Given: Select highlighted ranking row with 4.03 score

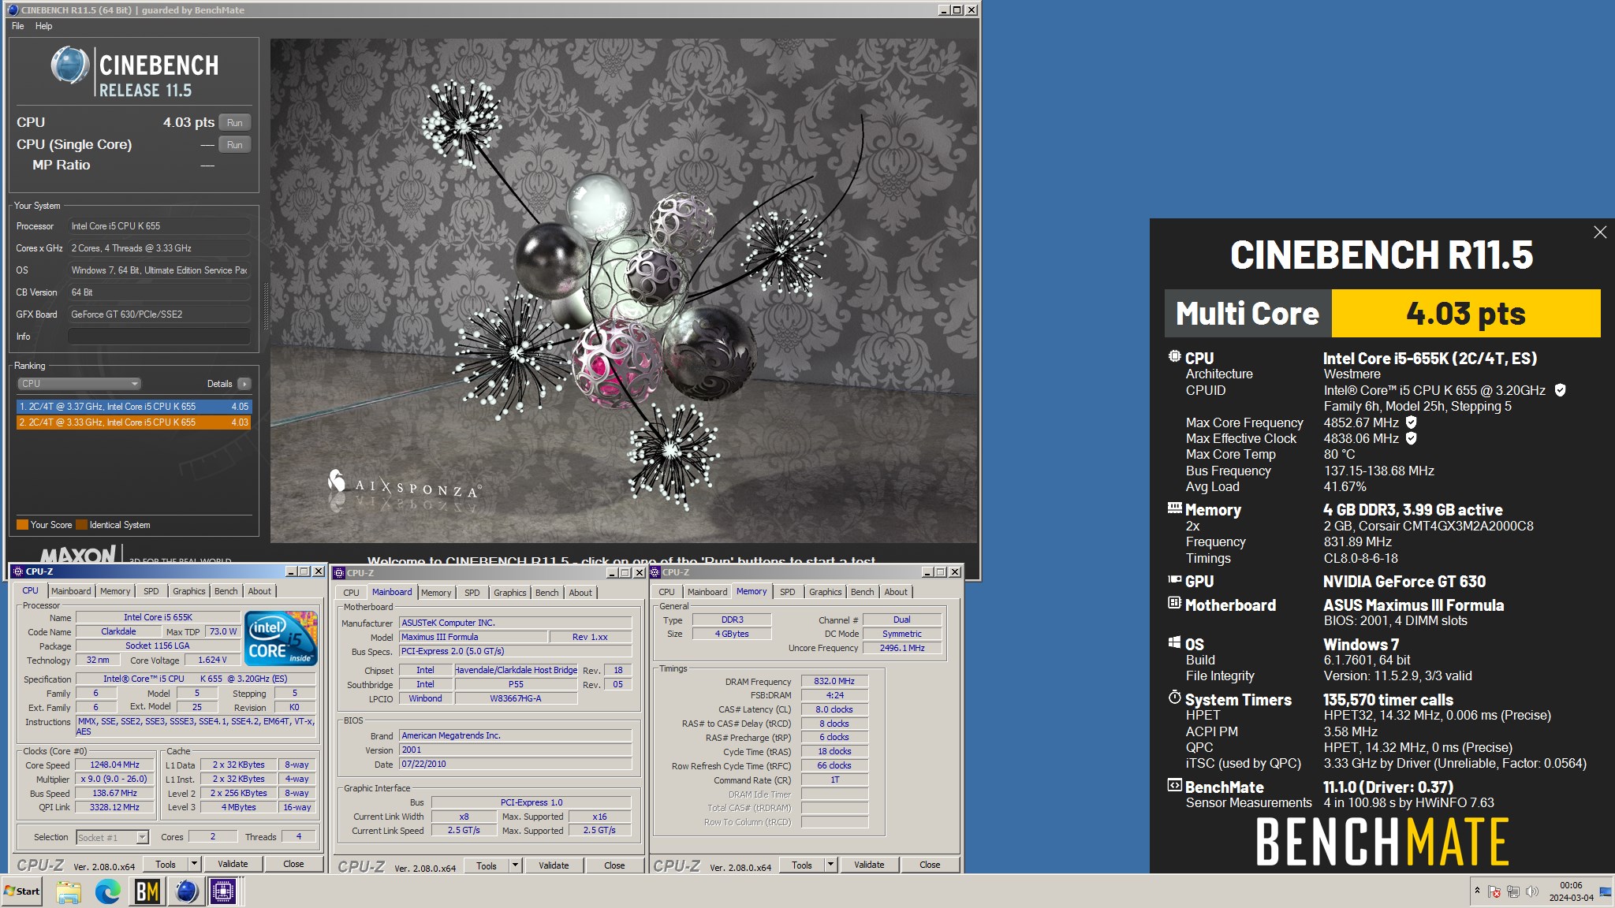Looking at the screenshot, I should (x=134, y=422).
